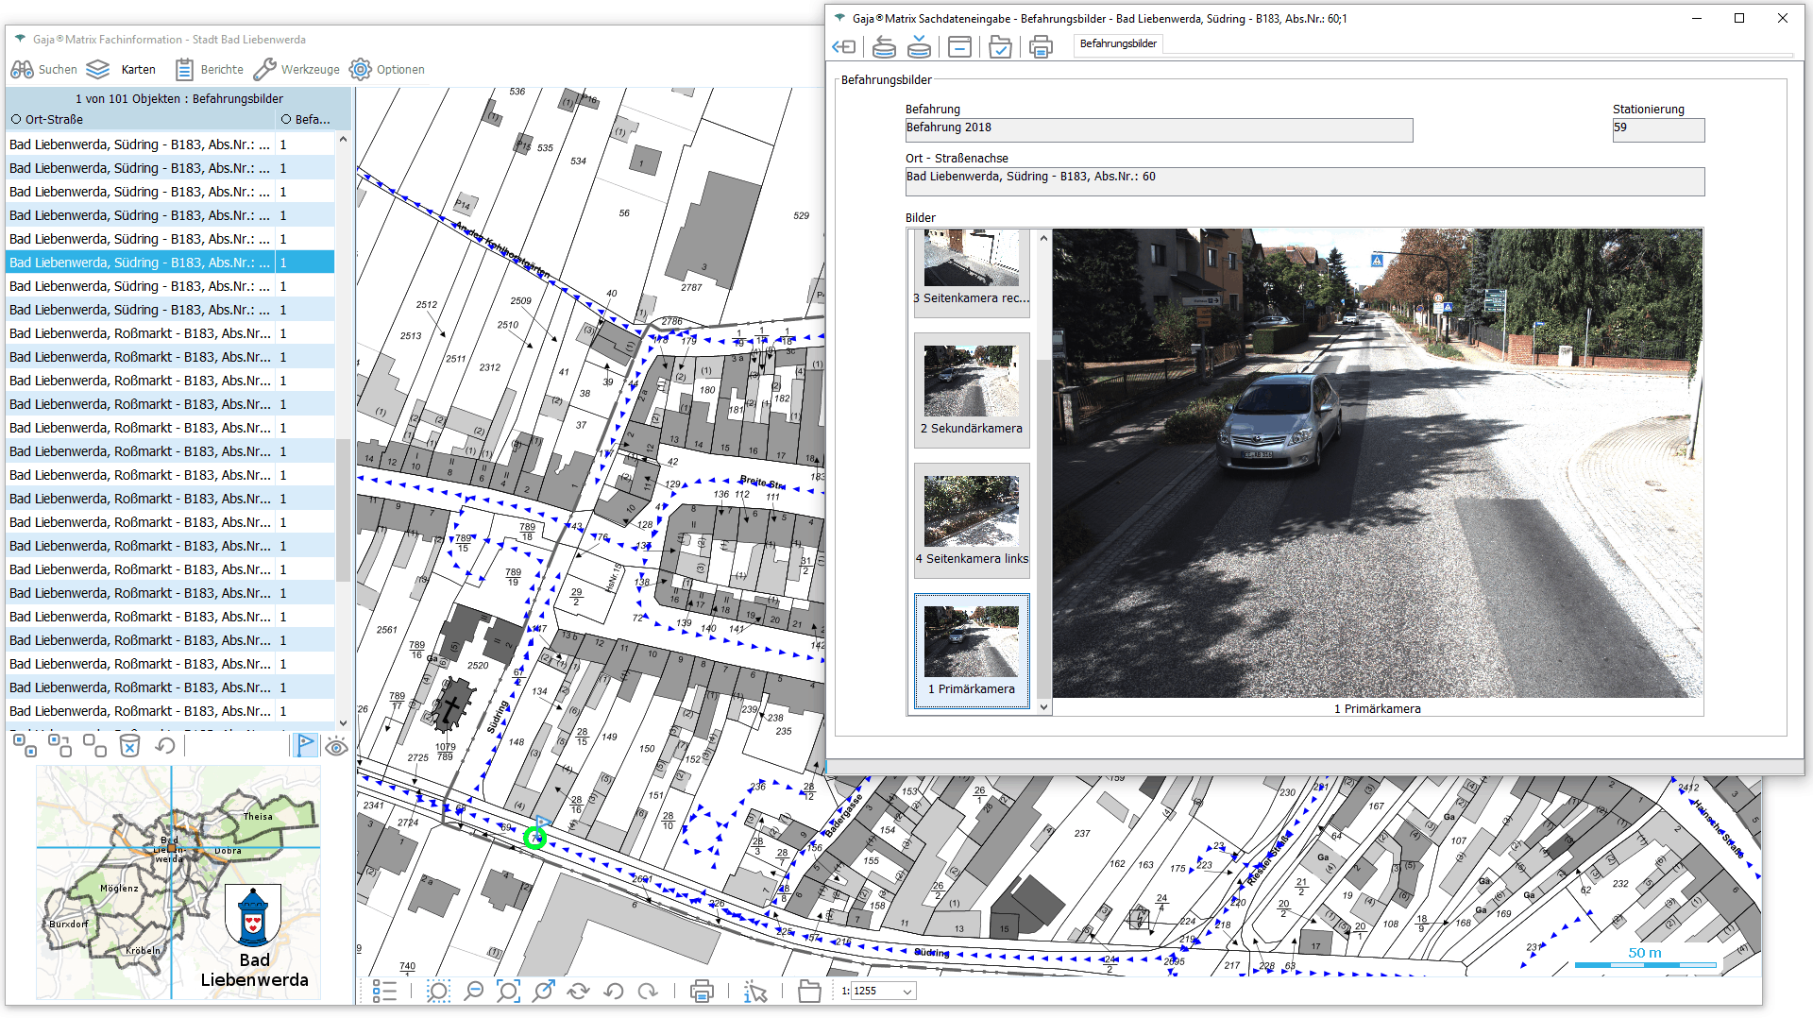
Task: Click the exit back arrow in Sachdateneingabe toolbar
Action: point(844,46)
